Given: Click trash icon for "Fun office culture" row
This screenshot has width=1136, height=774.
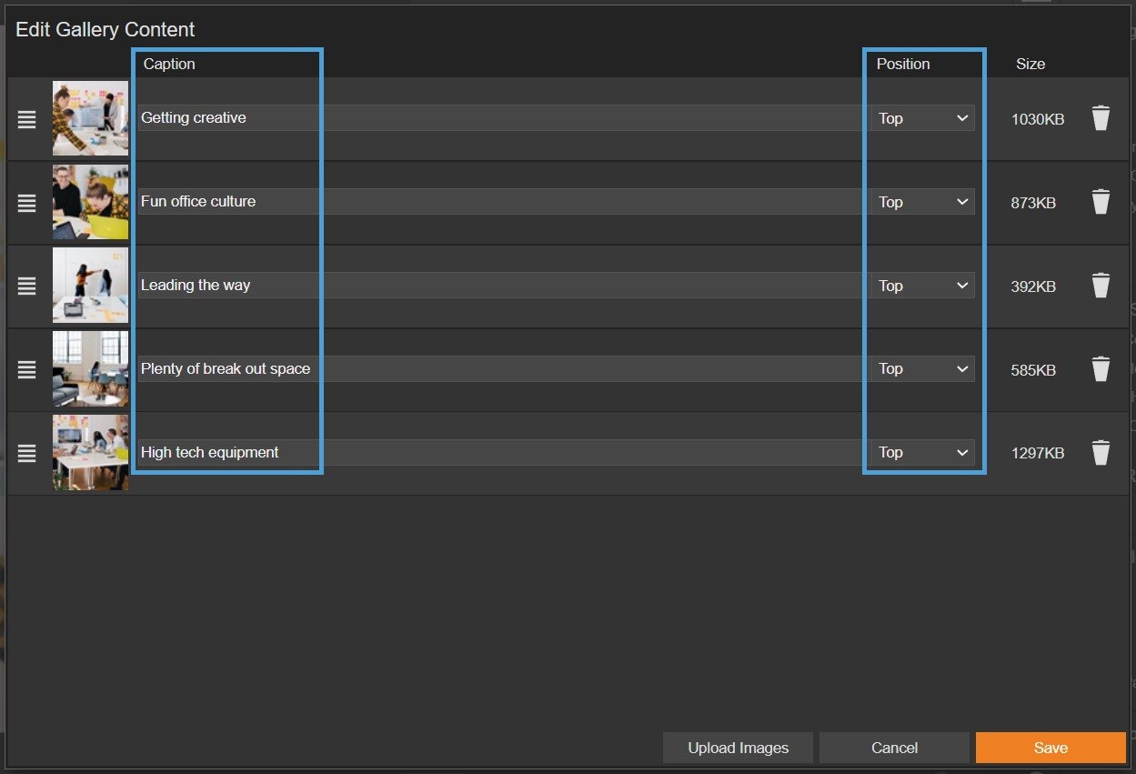Looking at the screenshot, I should tap(1101, 202).
